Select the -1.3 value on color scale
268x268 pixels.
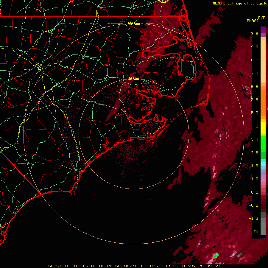[x=253, y=219]
